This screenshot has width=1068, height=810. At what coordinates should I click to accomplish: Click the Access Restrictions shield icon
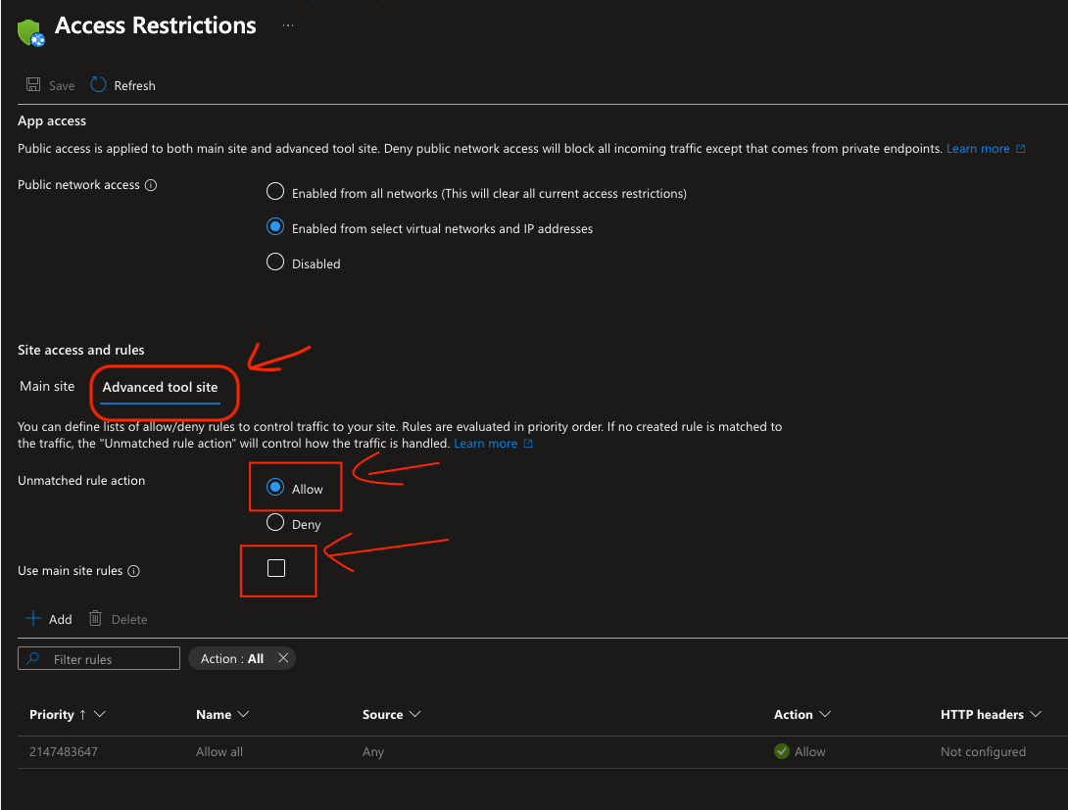(x=30, y=32)
